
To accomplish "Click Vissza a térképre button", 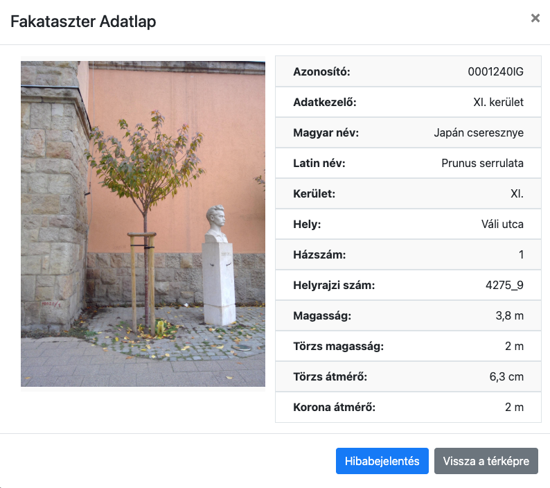I will click(486, 460).
